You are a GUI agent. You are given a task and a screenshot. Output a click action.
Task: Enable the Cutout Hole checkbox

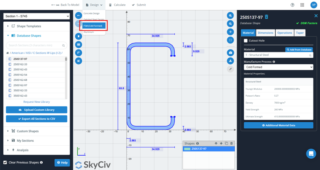click(246, 40)
